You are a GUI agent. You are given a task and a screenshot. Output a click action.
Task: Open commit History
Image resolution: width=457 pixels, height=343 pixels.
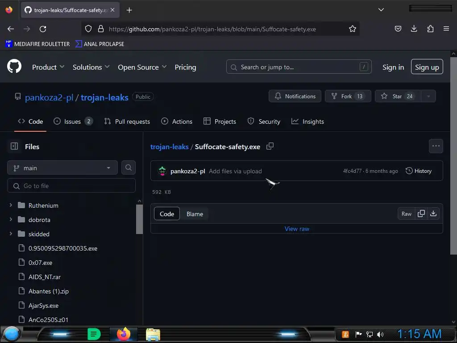(x=419, y=171)
